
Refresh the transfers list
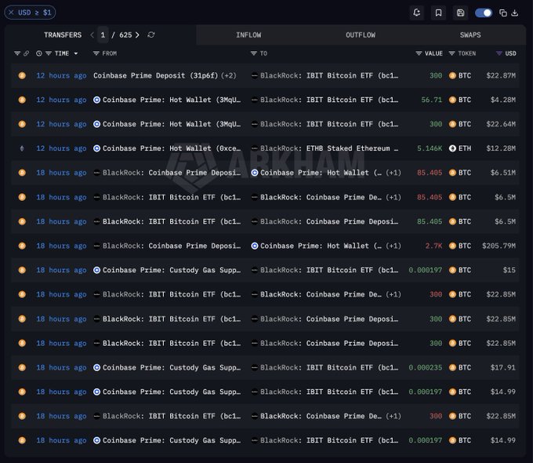151,35
